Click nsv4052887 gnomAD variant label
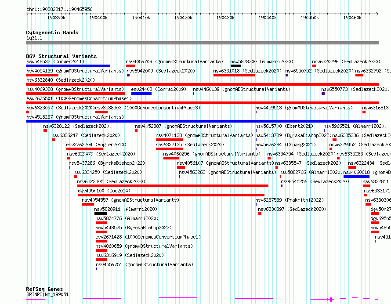391x304 pixels. pyautogui.click(x=184, y=126)
